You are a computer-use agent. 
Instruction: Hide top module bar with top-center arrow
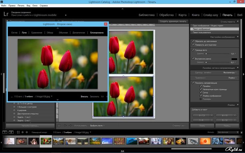[x=122, y=9]
